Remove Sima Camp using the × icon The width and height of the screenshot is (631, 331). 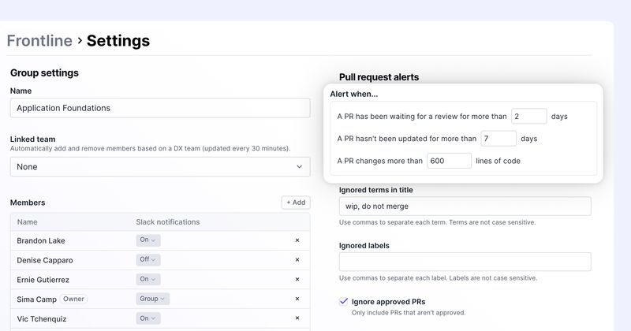point(297,299)
